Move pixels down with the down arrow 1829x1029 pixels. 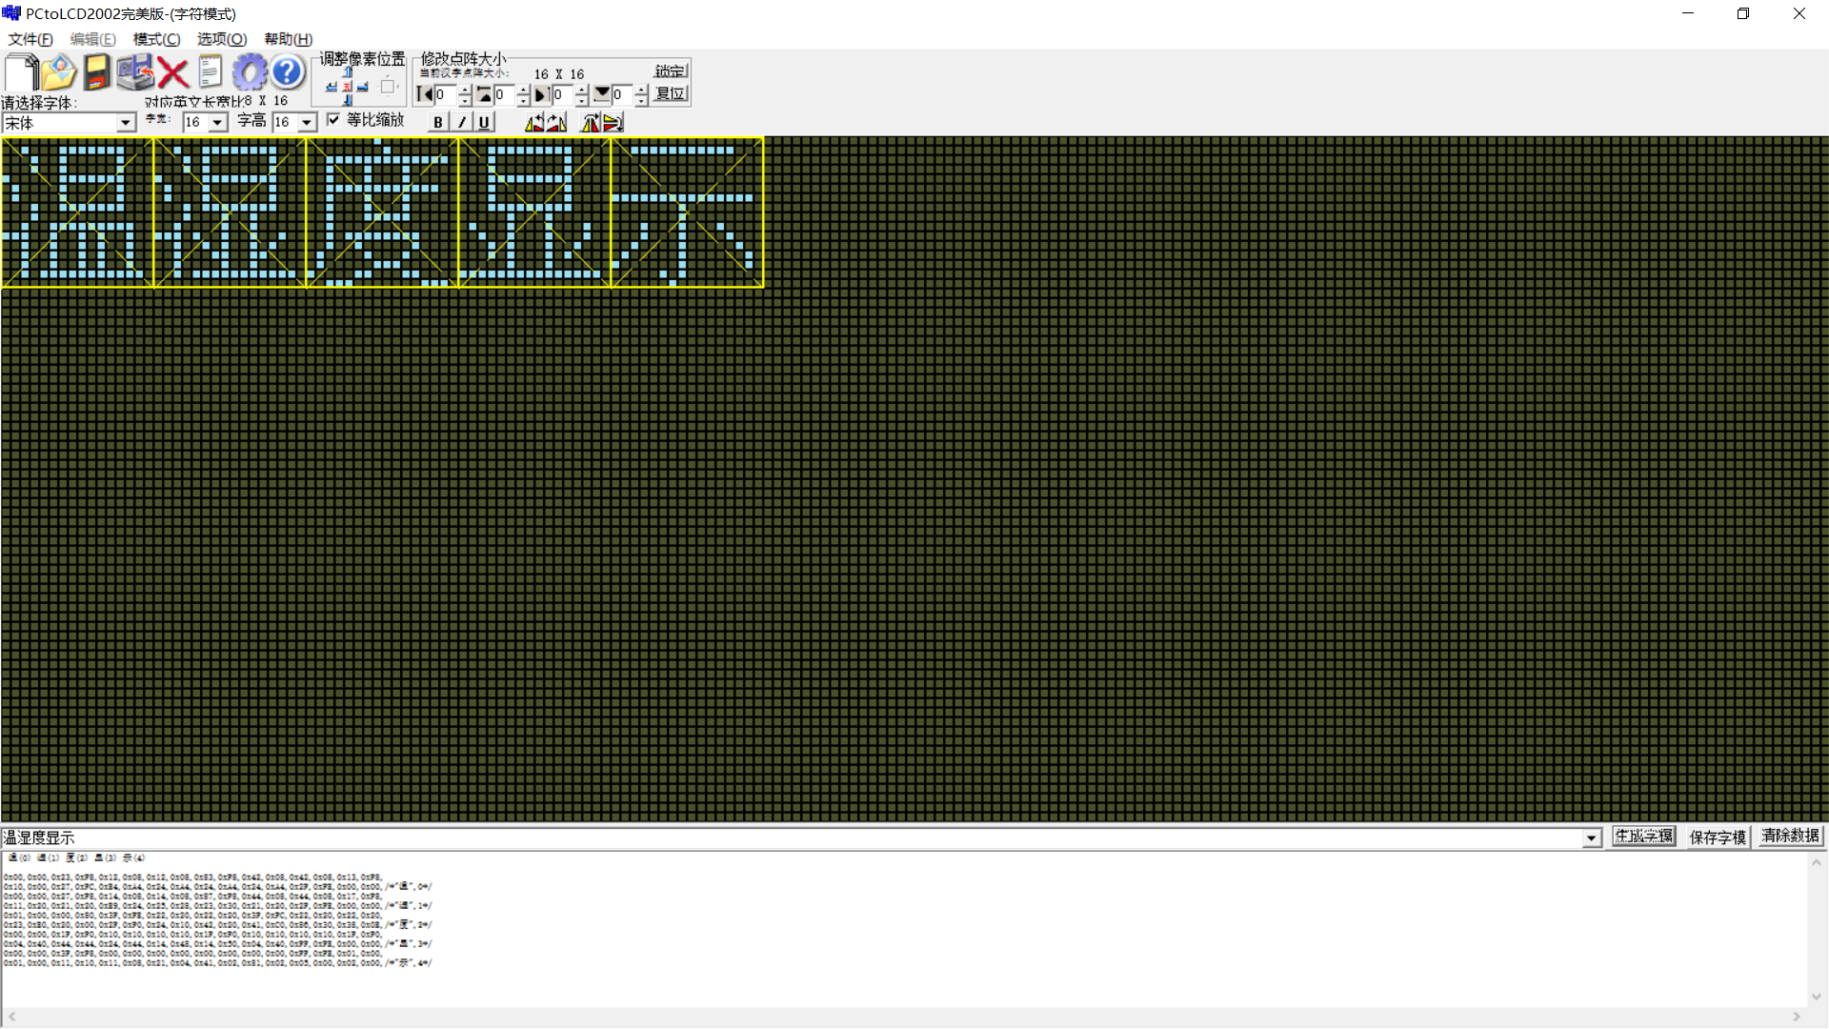[348, 100]
